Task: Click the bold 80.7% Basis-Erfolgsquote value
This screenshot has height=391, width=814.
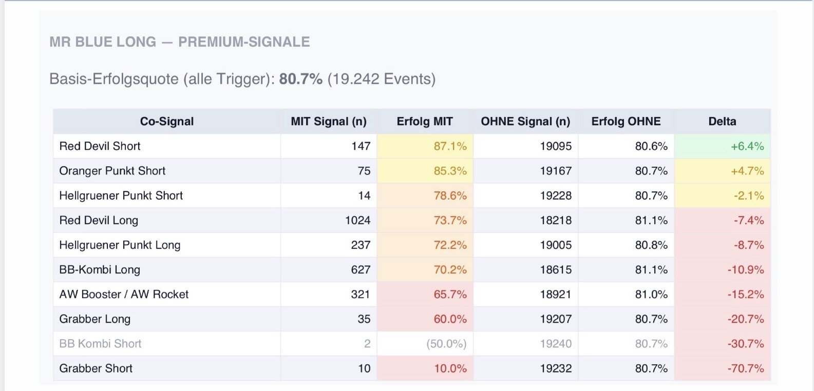Action: [300, 79]
